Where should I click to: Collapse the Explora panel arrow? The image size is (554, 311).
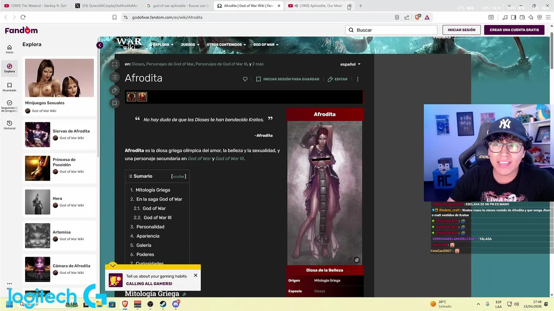(100, 45)
